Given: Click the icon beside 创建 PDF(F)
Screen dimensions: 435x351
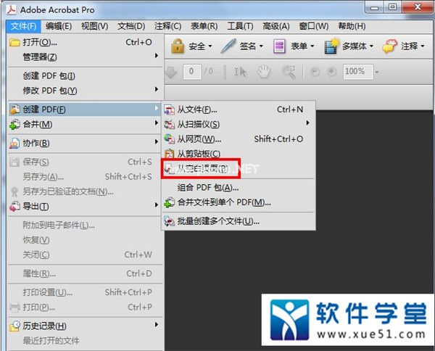Looking at the screenshot, I should (14, 110).
